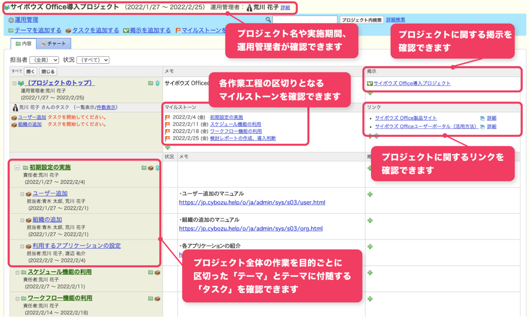This screenshot has height=317, width=530.
Task: Open the 担当者 (全員) dropdown
Action: coord(44,60)
